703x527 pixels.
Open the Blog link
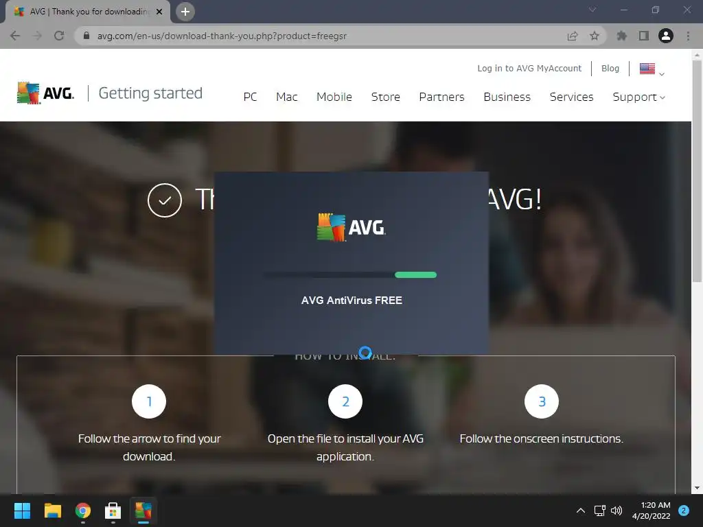pyautogui.click(x=610, y=68)
